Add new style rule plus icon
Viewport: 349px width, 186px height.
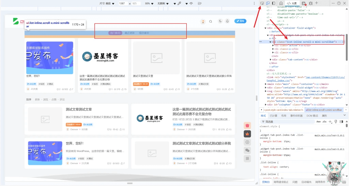click(x=330, y=122)
